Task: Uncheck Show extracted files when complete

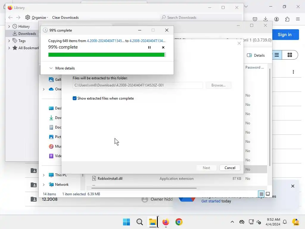Action: 74,98
